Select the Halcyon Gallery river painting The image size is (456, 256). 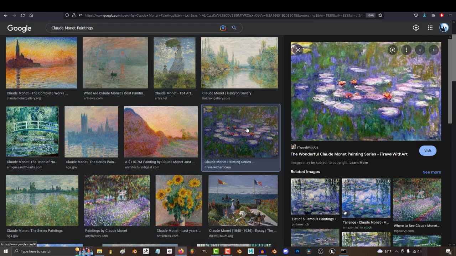240,63
